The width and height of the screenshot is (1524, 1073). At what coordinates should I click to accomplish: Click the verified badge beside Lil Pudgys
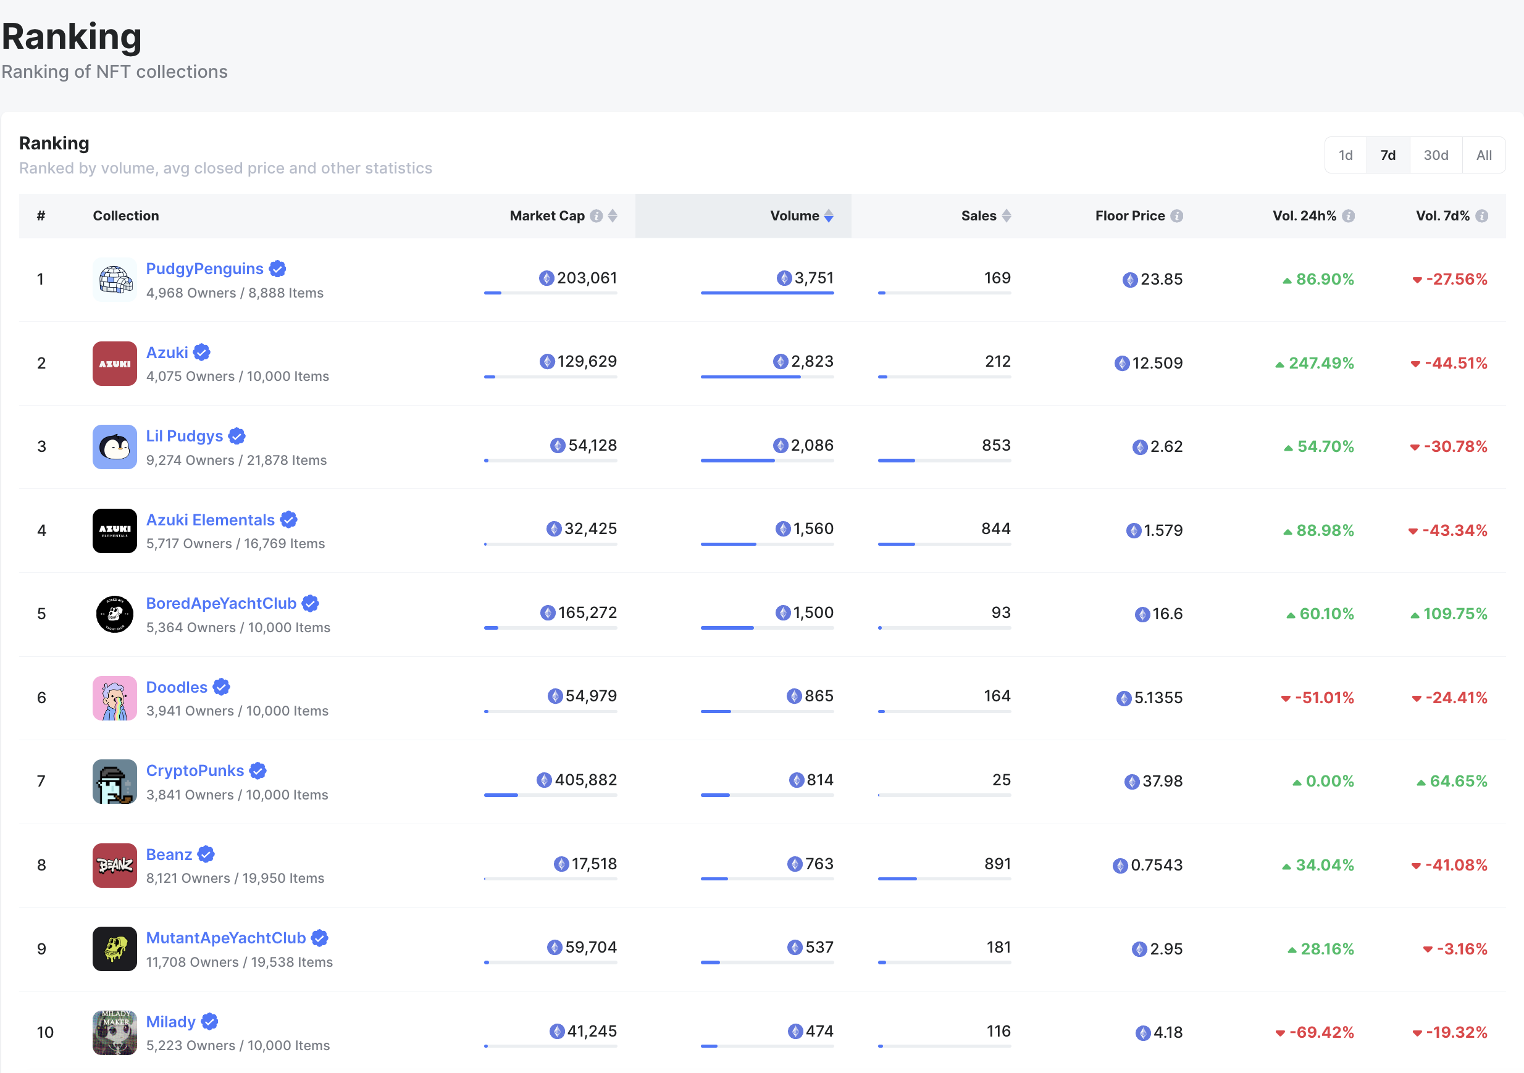click(237, 436)
